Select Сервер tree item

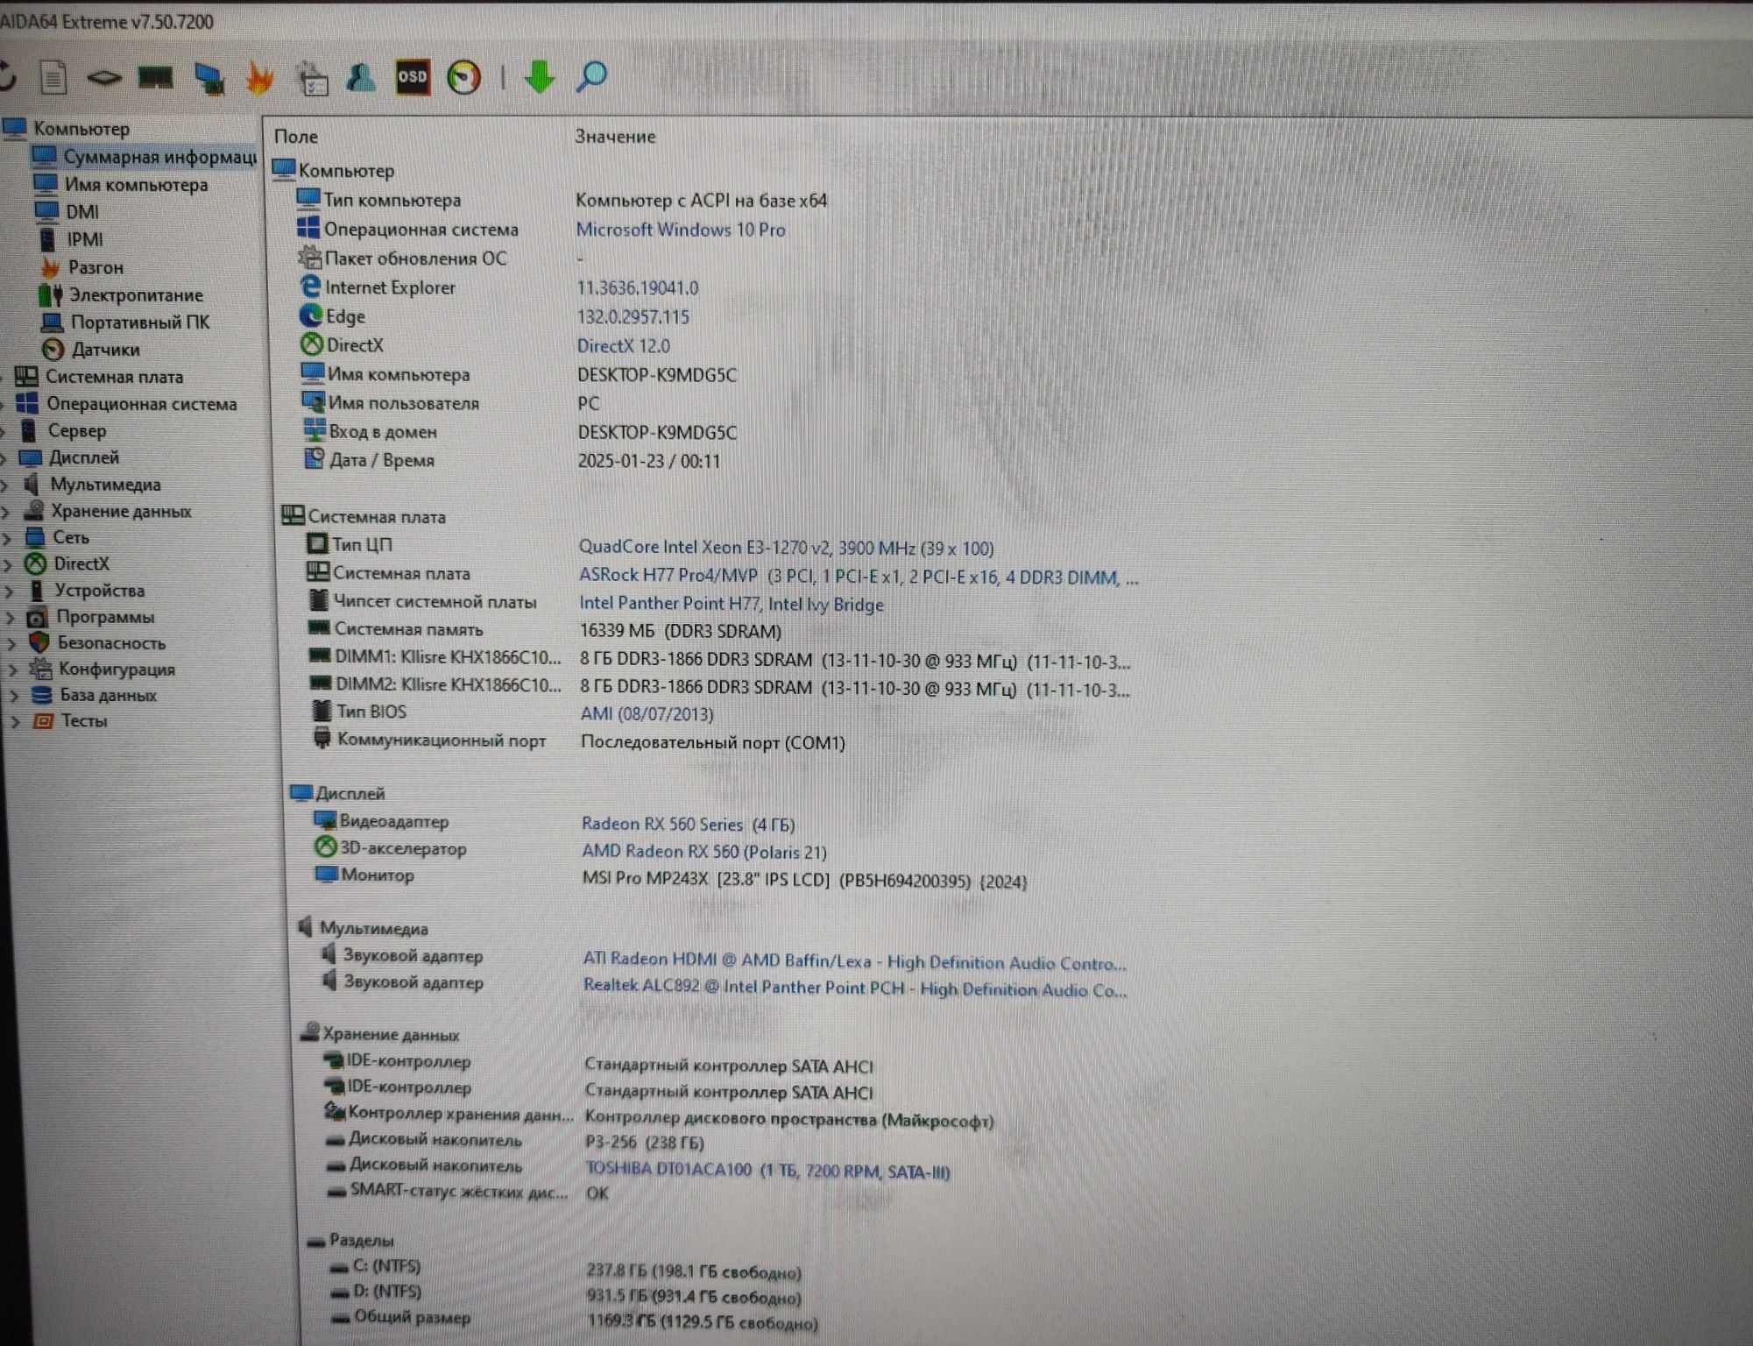pyautogui.click(x=63, y=431)
